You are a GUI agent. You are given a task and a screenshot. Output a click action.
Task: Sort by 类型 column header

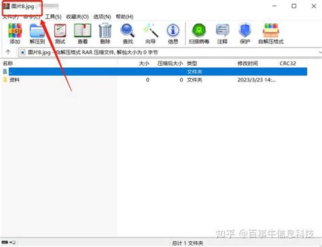click(192, 63)
